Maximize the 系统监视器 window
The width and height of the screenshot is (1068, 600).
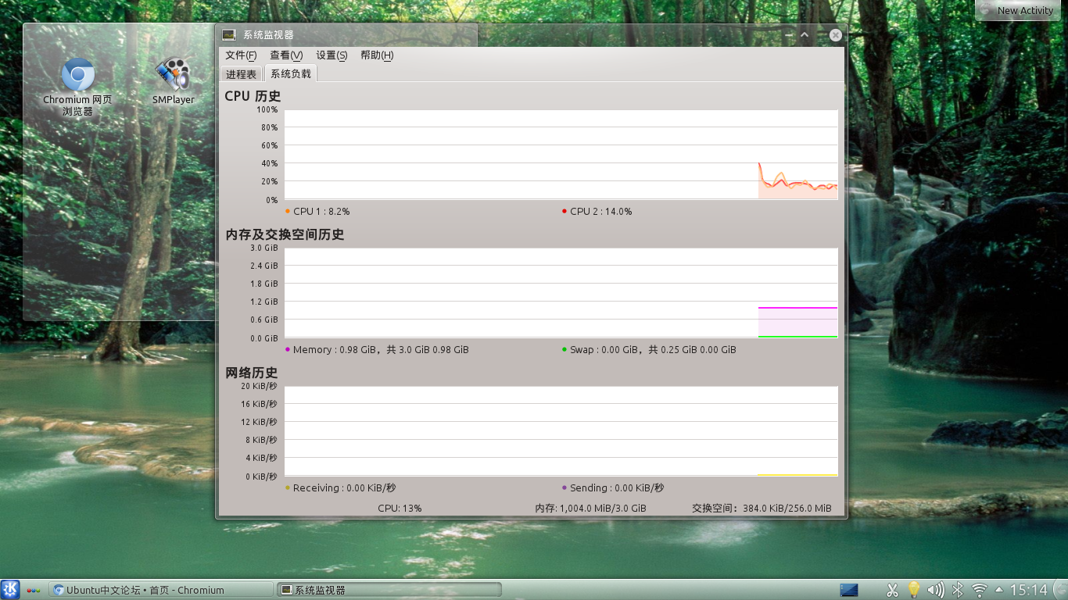[x=805, y=35]
